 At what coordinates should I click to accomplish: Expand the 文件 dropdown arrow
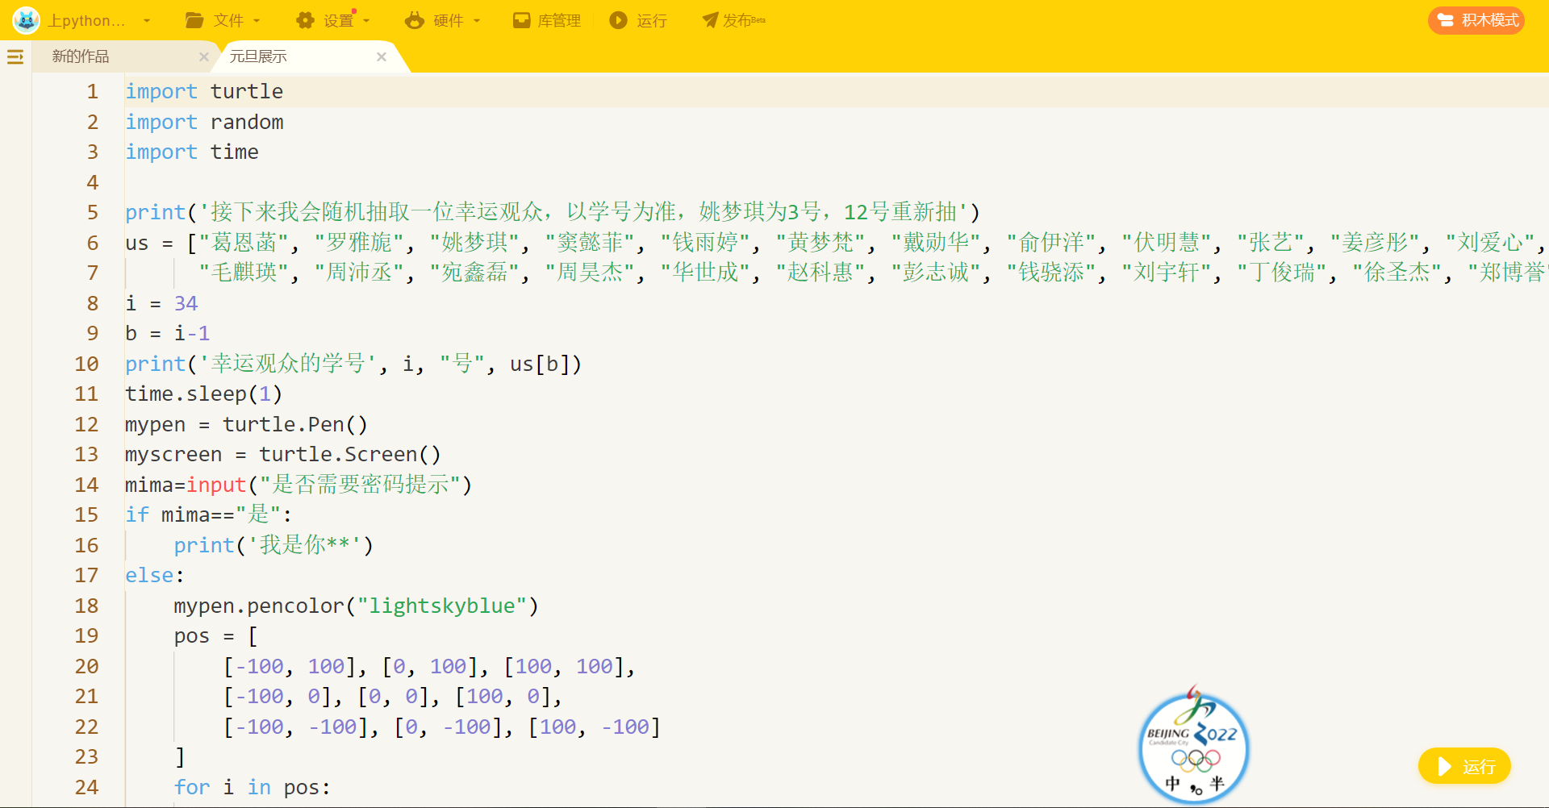257,21
